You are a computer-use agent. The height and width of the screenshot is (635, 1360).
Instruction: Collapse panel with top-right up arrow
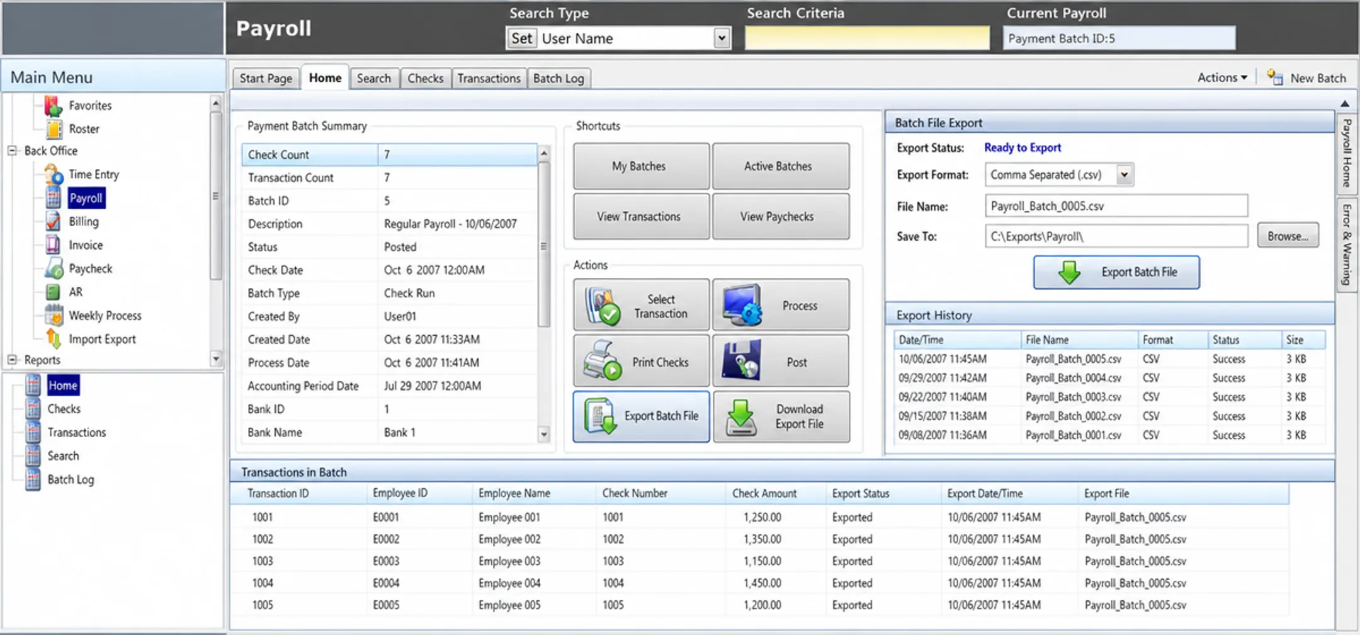1345,103
